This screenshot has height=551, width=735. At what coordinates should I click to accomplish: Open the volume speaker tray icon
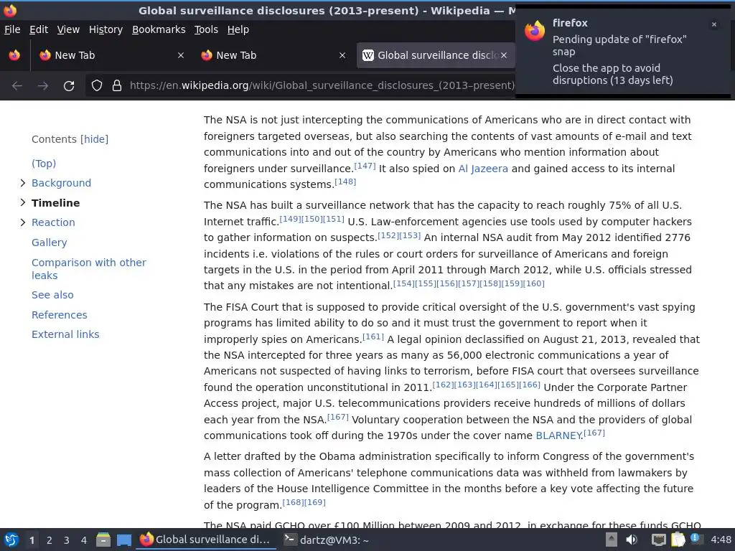(632, 540)
